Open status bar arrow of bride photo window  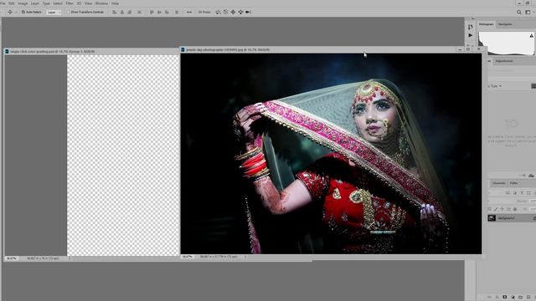pos(245,257)
